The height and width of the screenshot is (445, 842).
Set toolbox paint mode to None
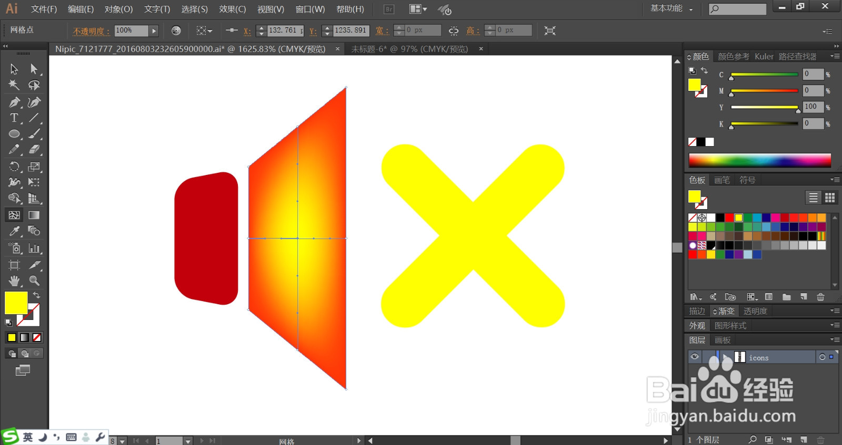coord(37,337)
